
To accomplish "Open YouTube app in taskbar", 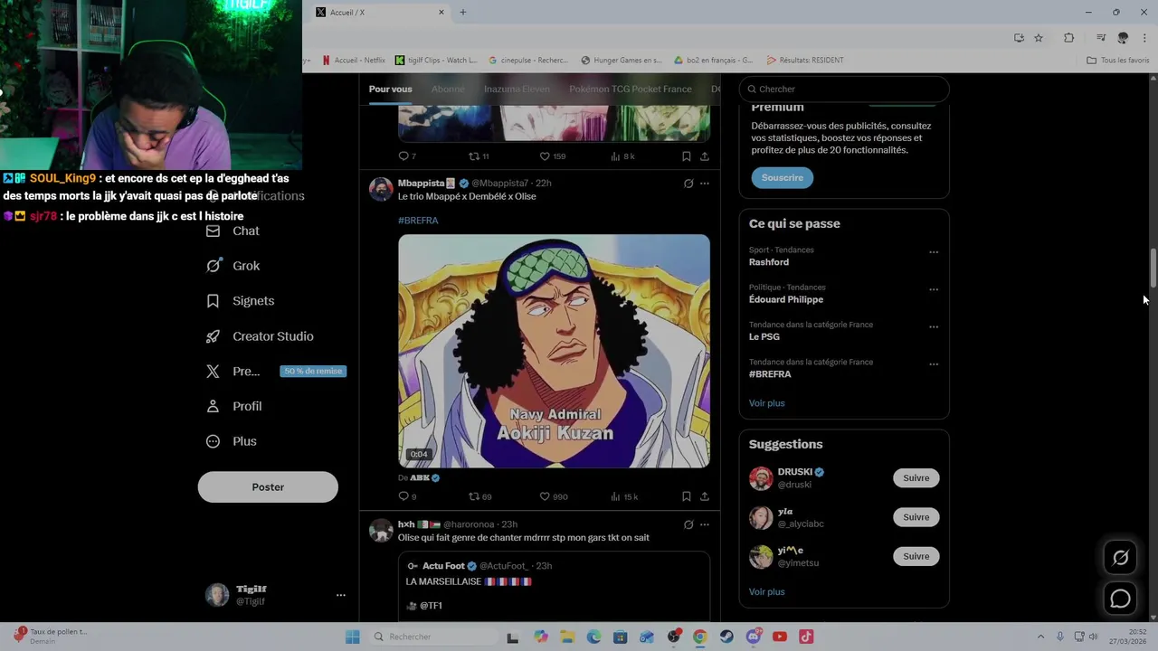I will (780, 637).
